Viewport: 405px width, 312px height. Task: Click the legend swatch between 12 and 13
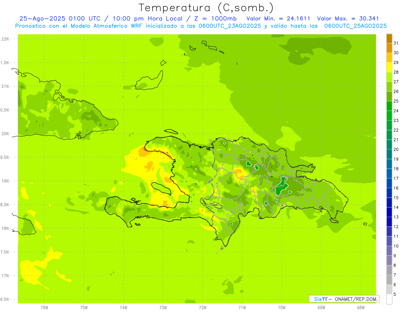click(389, 222)
